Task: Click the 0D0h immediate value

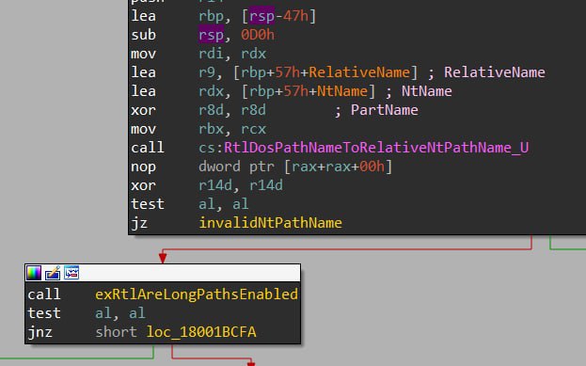Action: pyautogui.click(x=258, y=35)
